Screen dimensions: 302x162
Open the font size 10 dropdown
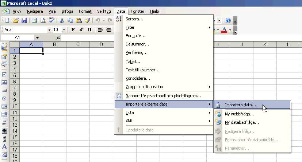pyautogui.click(x=64, y=30)
